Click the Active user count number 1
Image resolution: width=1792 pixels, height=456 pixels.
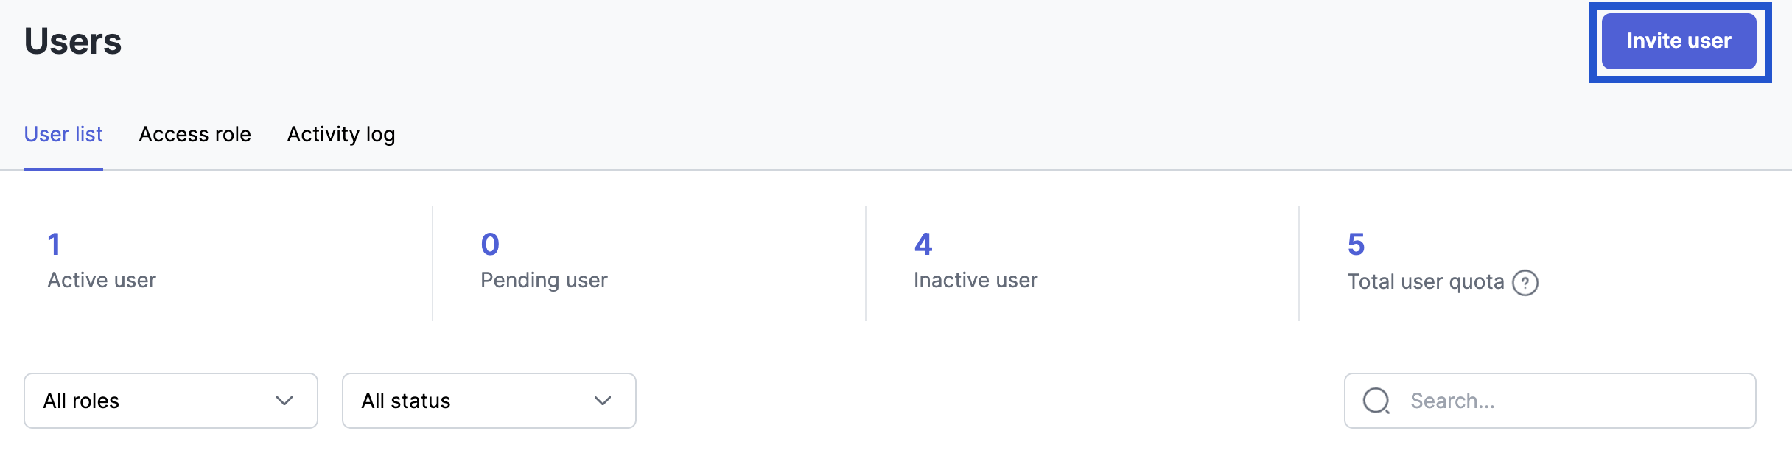(54, 245)
